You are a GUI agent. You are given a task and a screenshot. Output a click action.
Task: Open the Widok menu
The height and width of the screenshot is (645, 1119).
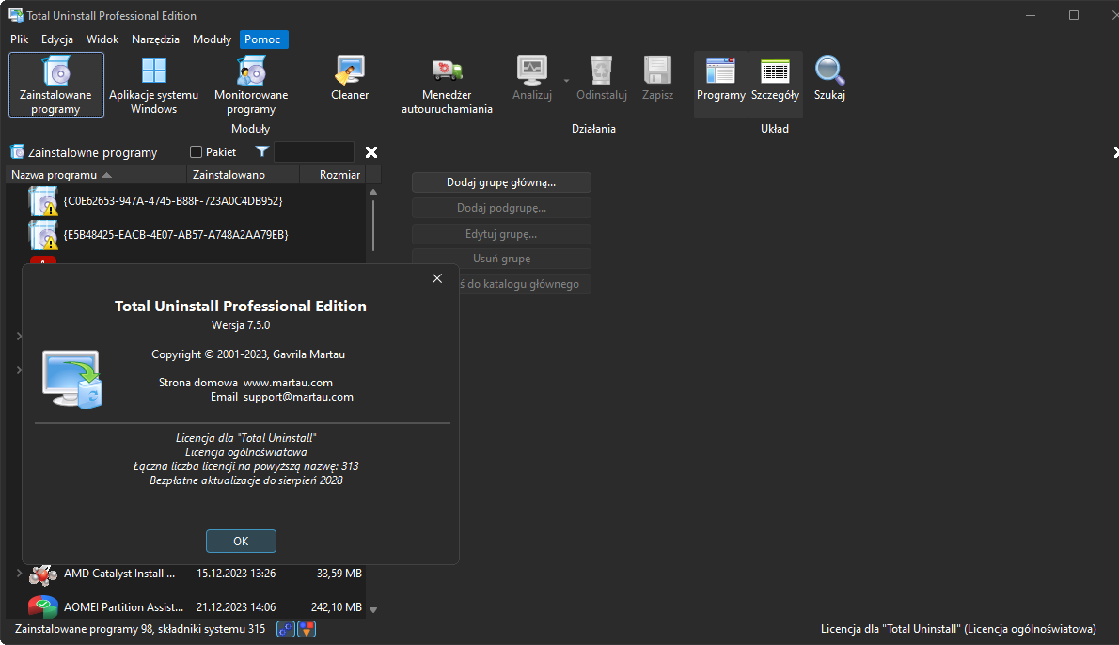pos(102,39)
